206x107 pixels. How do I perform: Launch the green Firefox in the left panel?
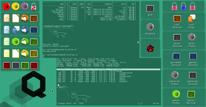tap(16, 42)
